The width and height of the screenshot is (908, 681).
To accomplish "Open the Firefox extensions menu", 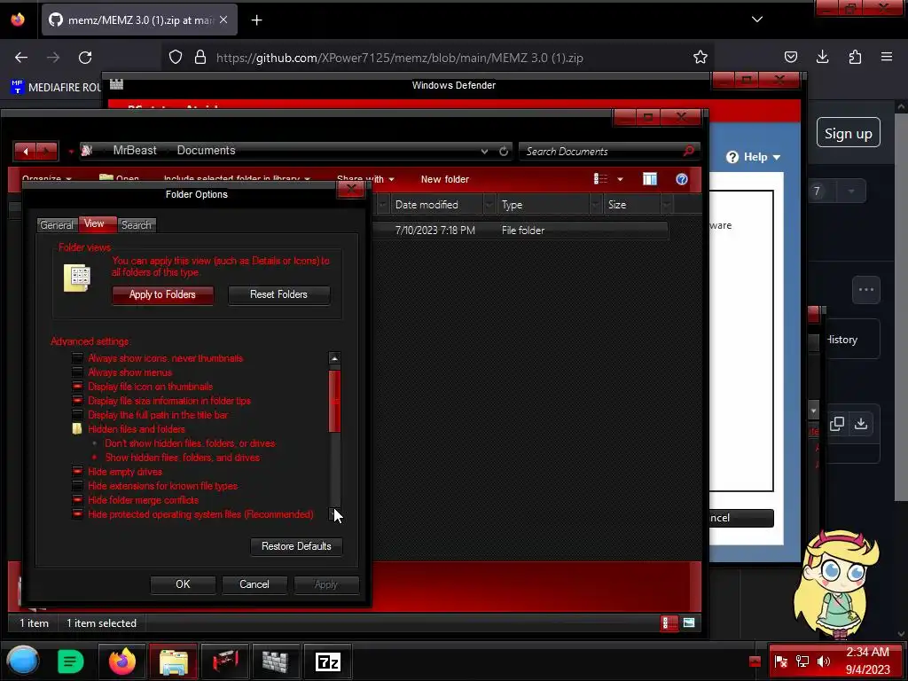I will [x=855, y=57].
